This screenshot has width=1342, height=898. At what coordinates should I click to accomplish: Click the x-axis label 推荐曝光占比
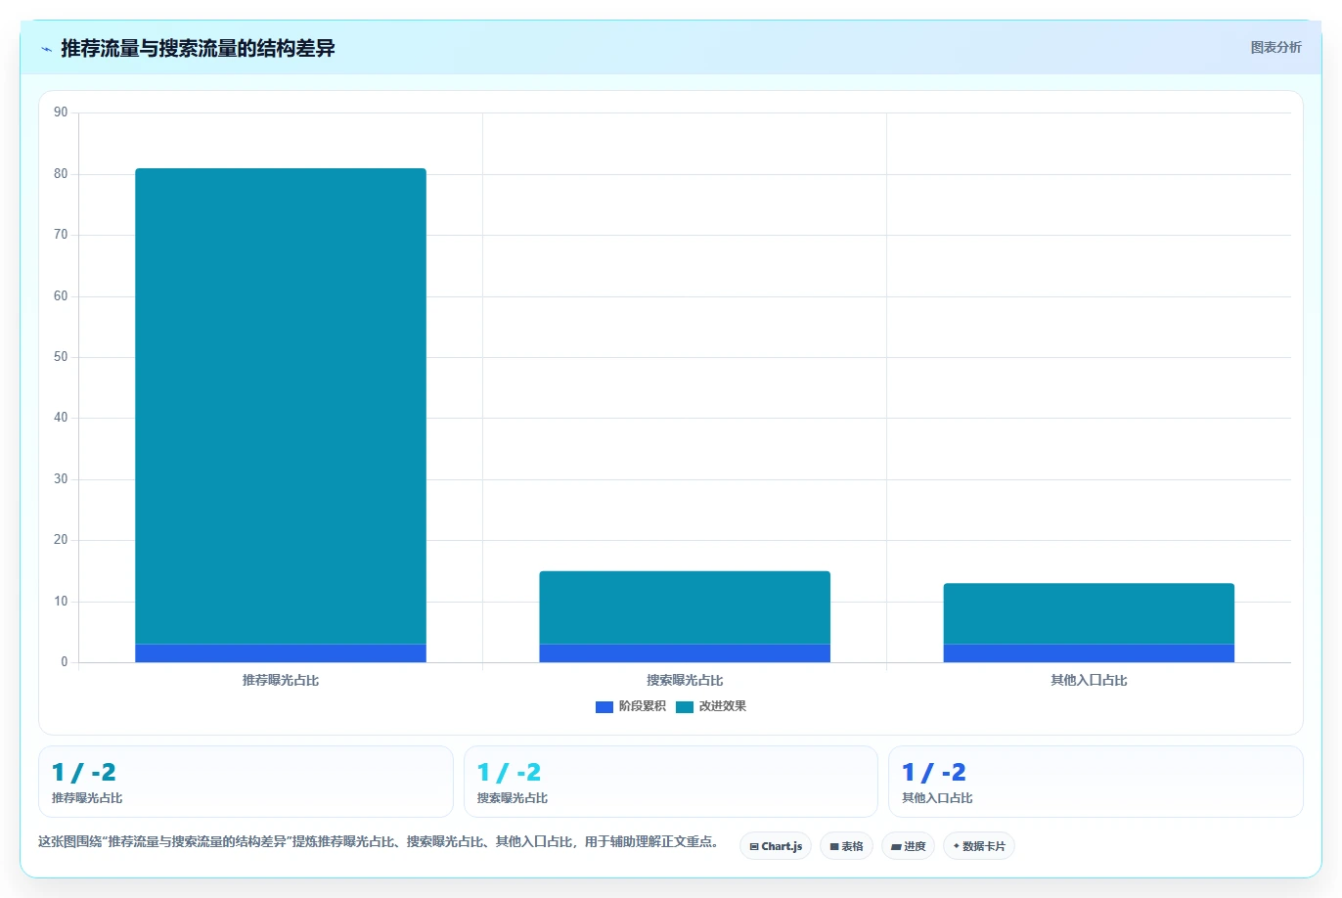pos(281,680)
